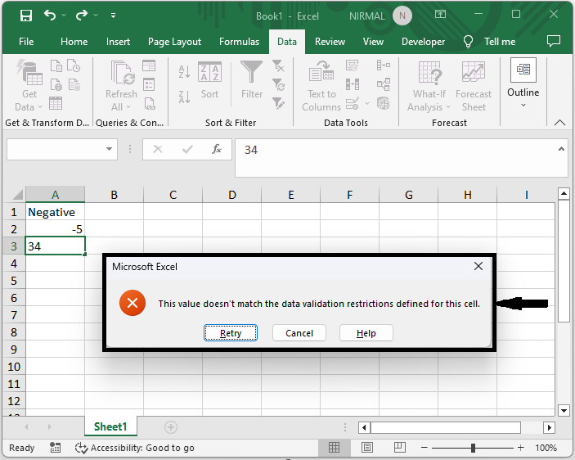
Task: Click the Text to Columns icon
Action: tap(321, 74)
